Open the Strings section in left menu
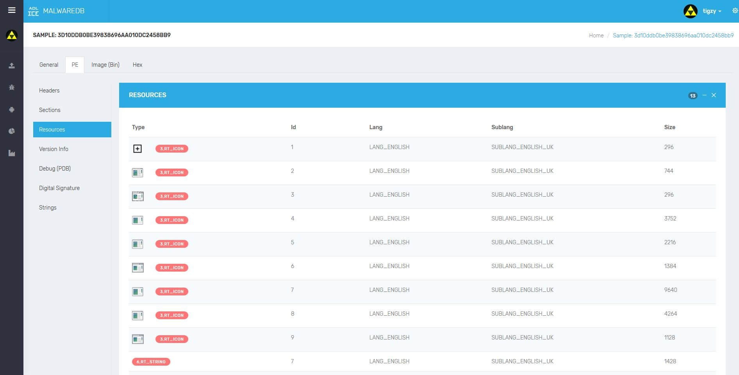739x375 pixels. point(48,207)
